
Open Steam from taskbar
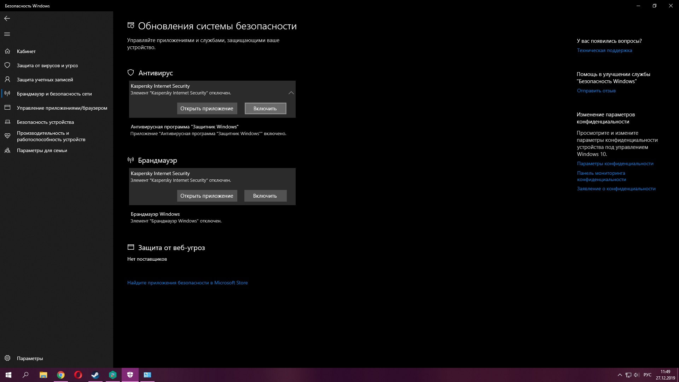coord(95,375)
